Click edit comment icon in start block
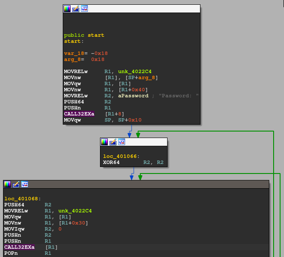Screen dimensions: 284x257 coord(76,9)
